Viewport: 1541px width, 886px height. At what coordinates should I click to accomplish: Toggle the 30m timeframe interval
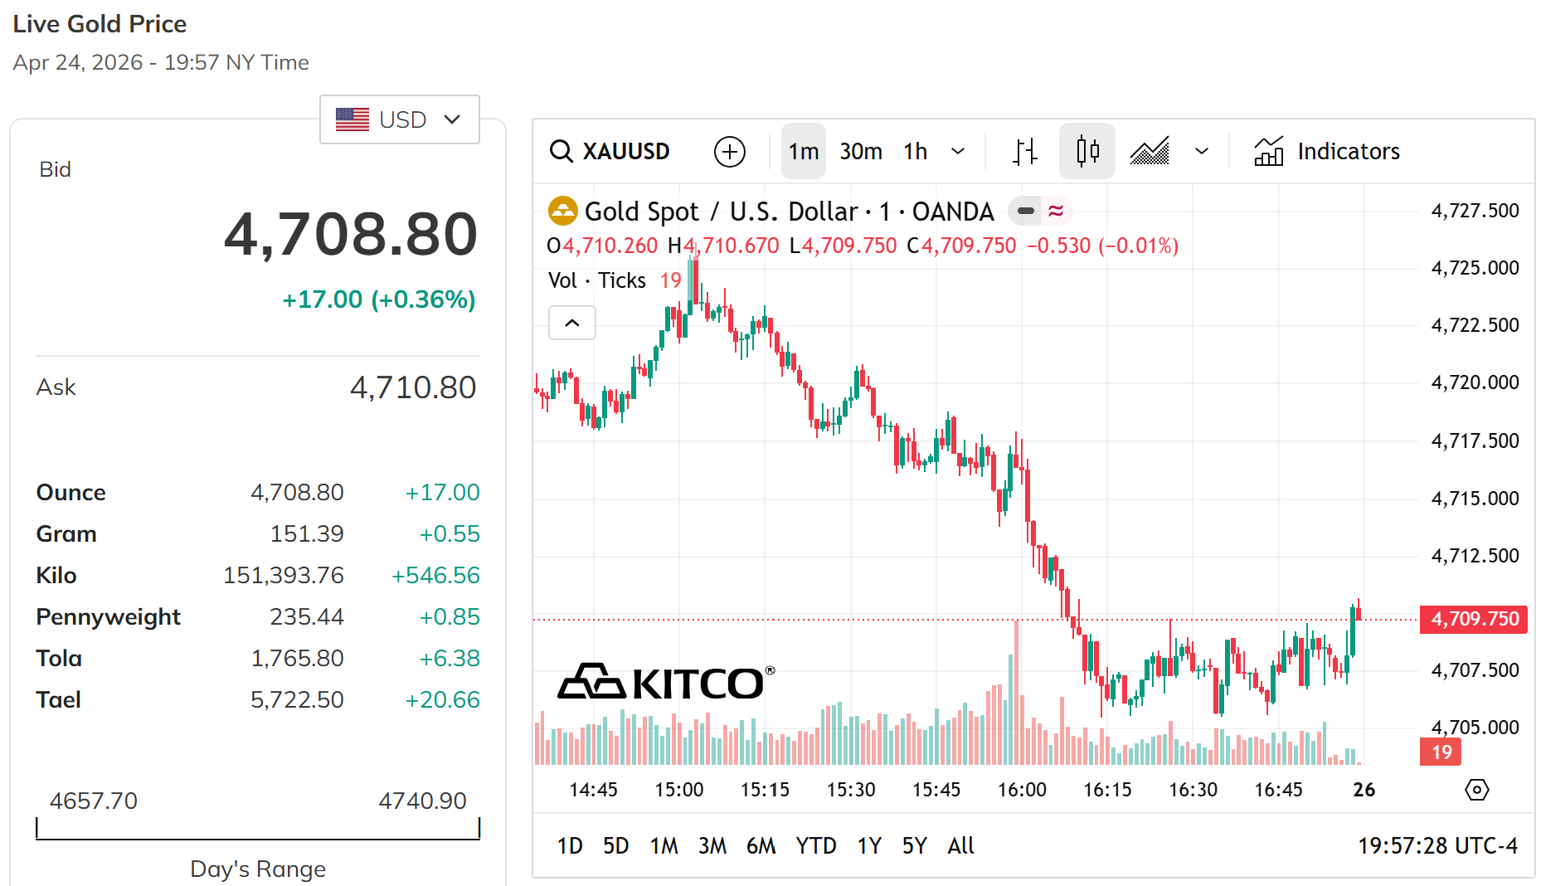[860, 151]
